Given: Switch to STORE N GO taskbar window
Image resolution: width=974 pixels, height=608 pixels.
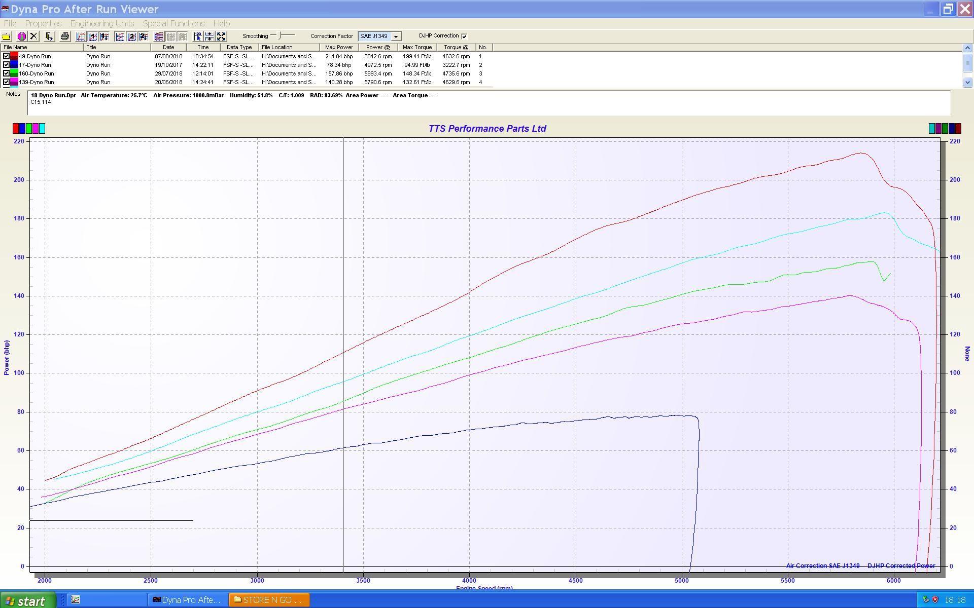Looking at the screenshot, I should pyautogui.click(x=269, y=600).
